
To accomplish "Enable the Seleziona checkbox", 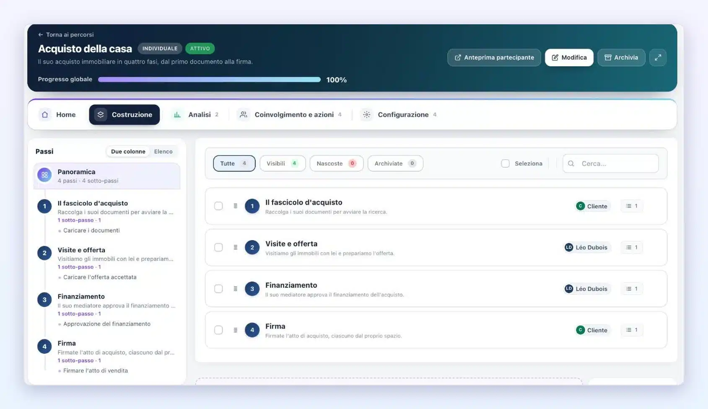I will pyautogui.click(x=505, y=163).
